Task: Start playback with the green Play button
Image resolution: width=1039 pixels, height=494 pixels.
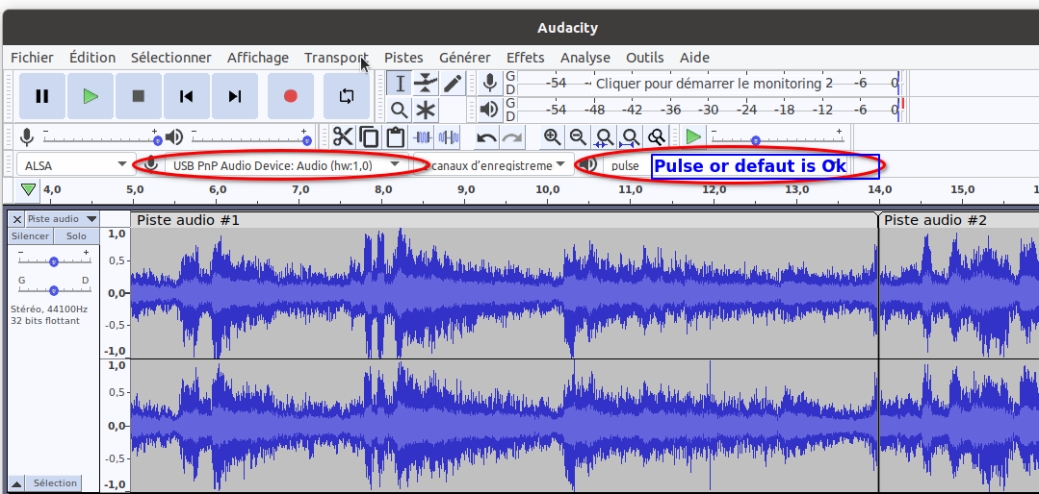Action: tap(91, 96)
